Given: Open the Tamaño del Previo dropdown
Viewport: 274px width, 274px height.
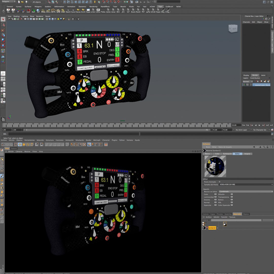Looking at the screenshot, I should (x=246, y=184).
